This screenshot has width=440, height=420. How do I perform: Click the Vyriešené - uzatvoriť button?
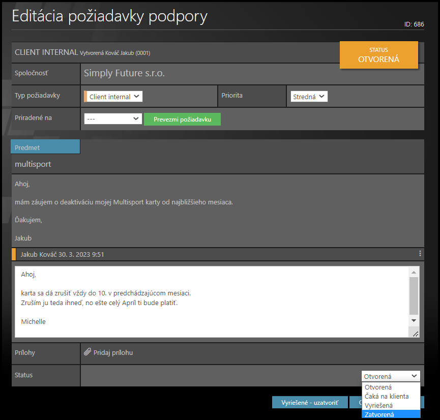click(310, 402)
